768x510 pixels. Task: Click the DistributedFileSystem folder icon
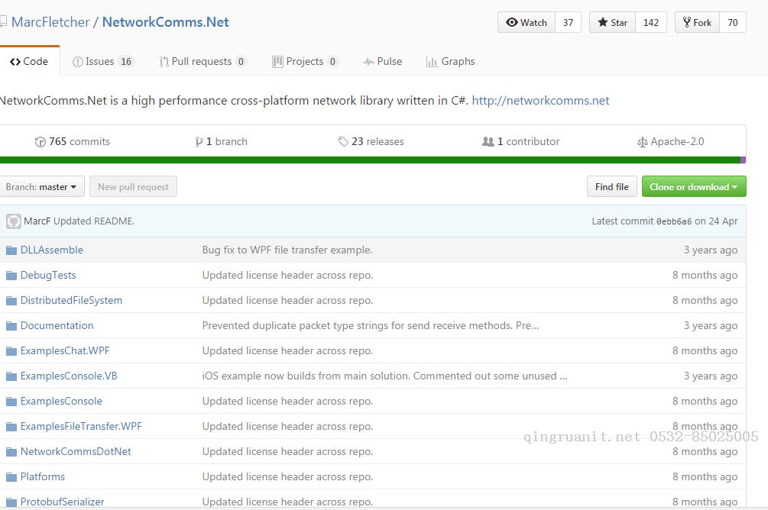(11, 301)
